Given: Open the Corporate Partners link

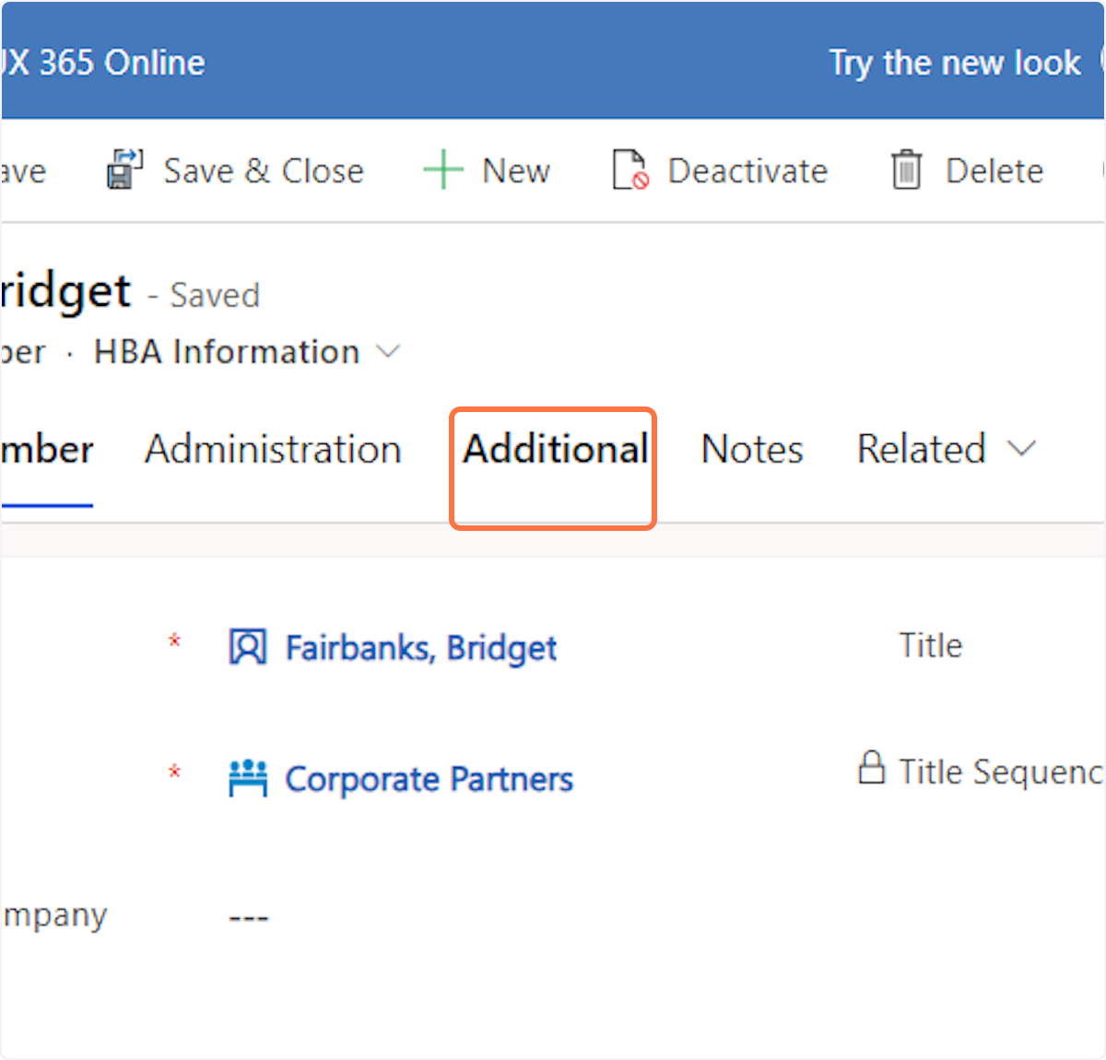Looking at the screenshot, I should tap(429, 780).
